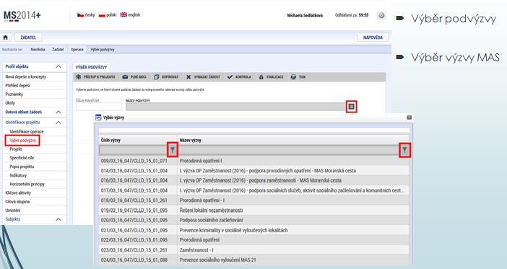Click the logout icon next to timer
Viewport: 507px width, 269px height.
pyautogui.click(x=381, y=15)
